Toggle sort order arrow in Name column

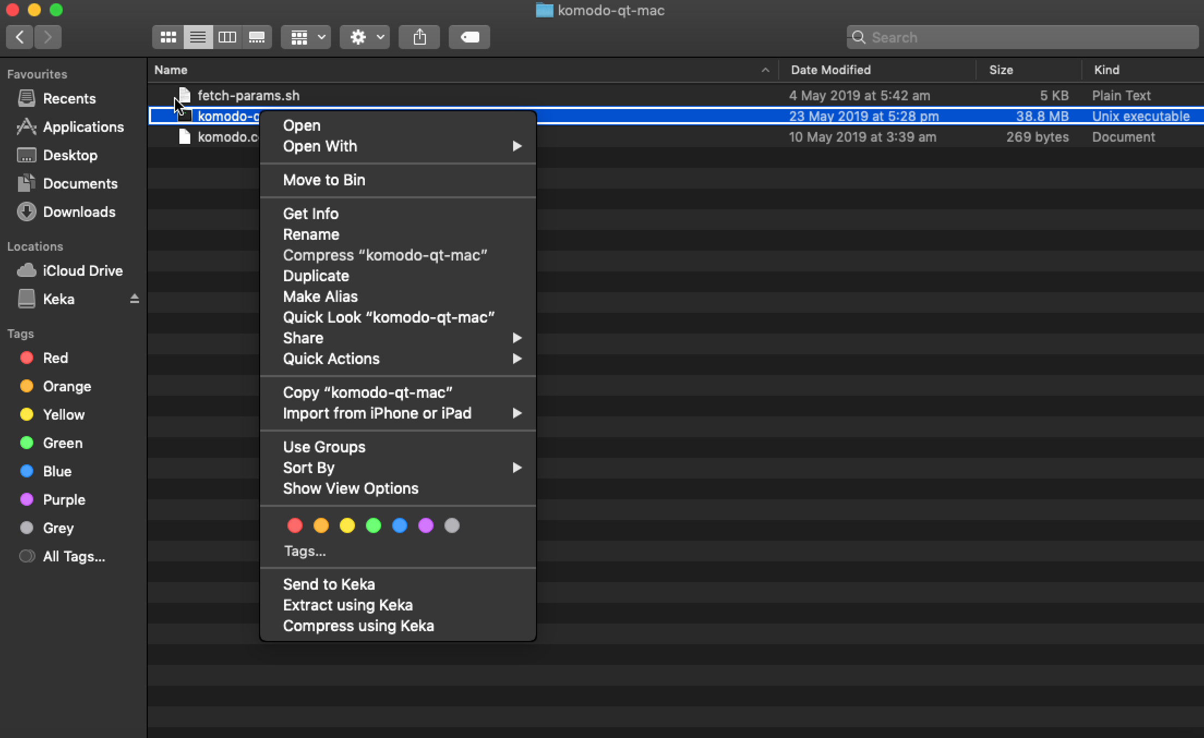765,70
